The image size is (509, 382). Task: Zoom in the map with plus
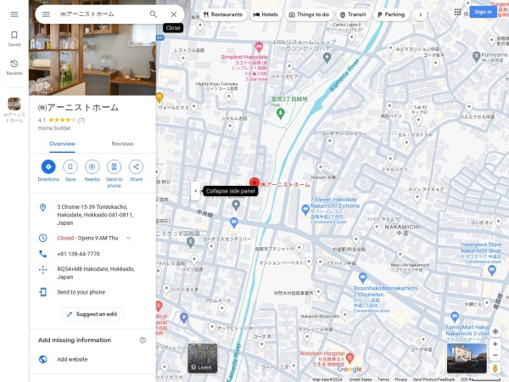click(x=495, y=344)
